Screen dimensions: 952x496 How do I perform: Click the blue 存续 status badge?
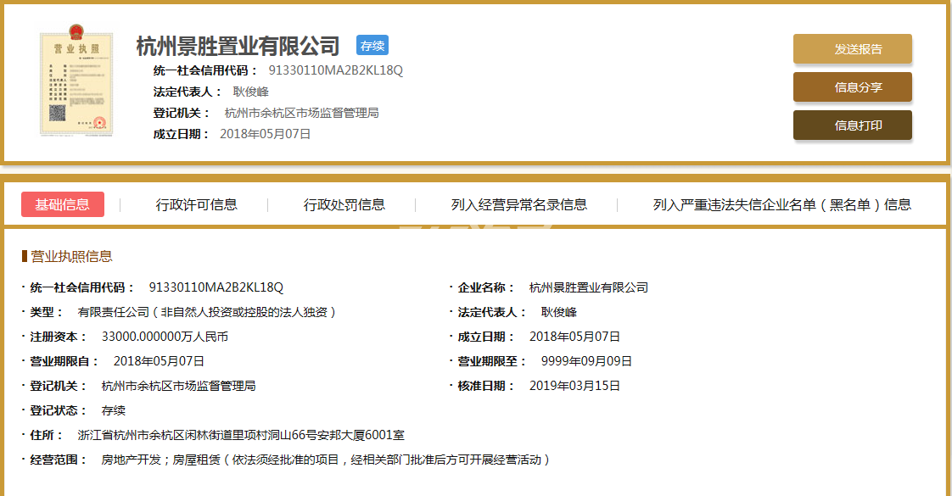click(x=372, y=46)
